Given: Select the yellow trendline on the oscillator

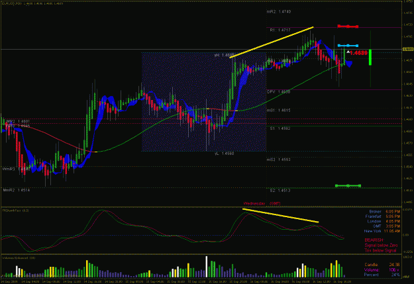Looking at the screenshot, I should [x=280, y=216].
